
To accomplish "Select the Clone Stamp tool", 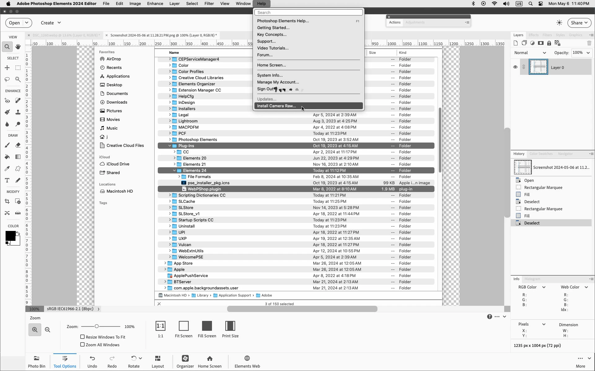I will coord(18,112).
